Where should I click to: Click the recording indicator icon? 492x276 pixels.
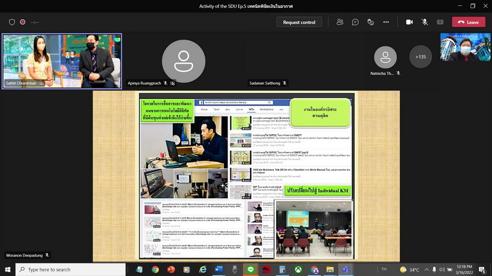(23, 22)
